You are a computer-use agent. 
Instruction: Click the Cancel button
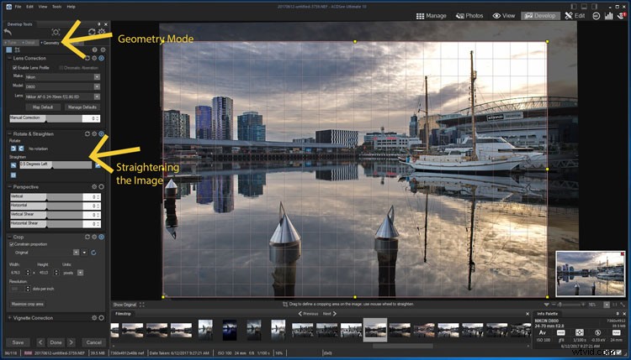(x=93, y=342)
